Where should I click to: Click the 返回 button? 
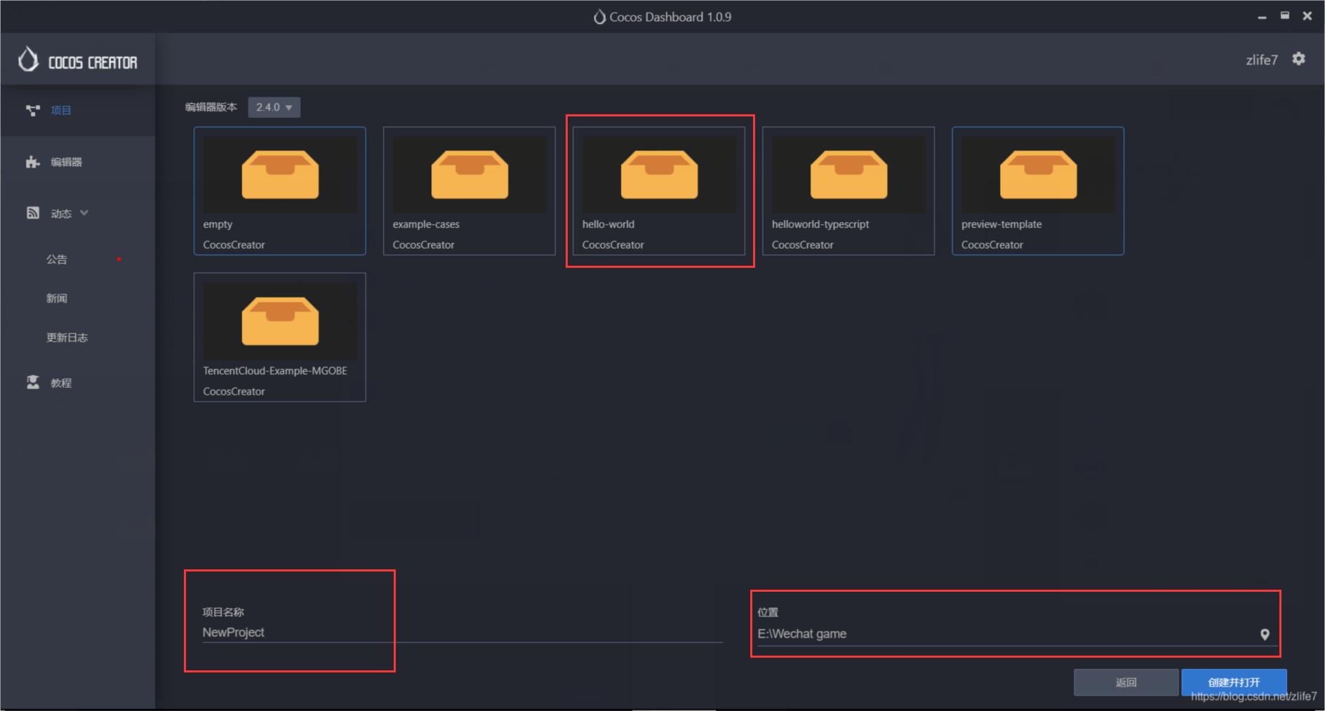(1126, 682)
